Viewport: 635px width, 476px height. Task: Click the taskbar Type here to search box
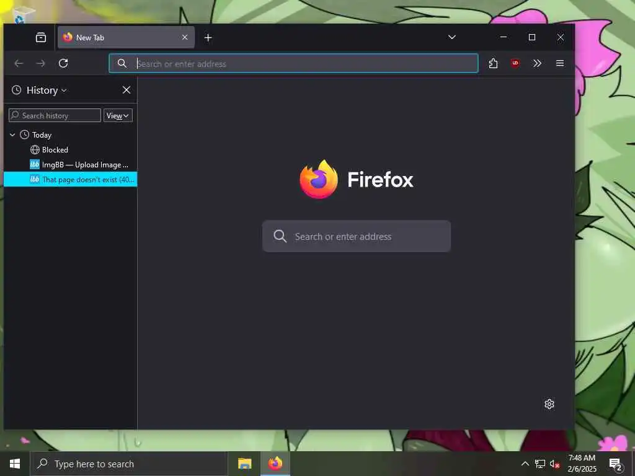[x=129, y=464]
